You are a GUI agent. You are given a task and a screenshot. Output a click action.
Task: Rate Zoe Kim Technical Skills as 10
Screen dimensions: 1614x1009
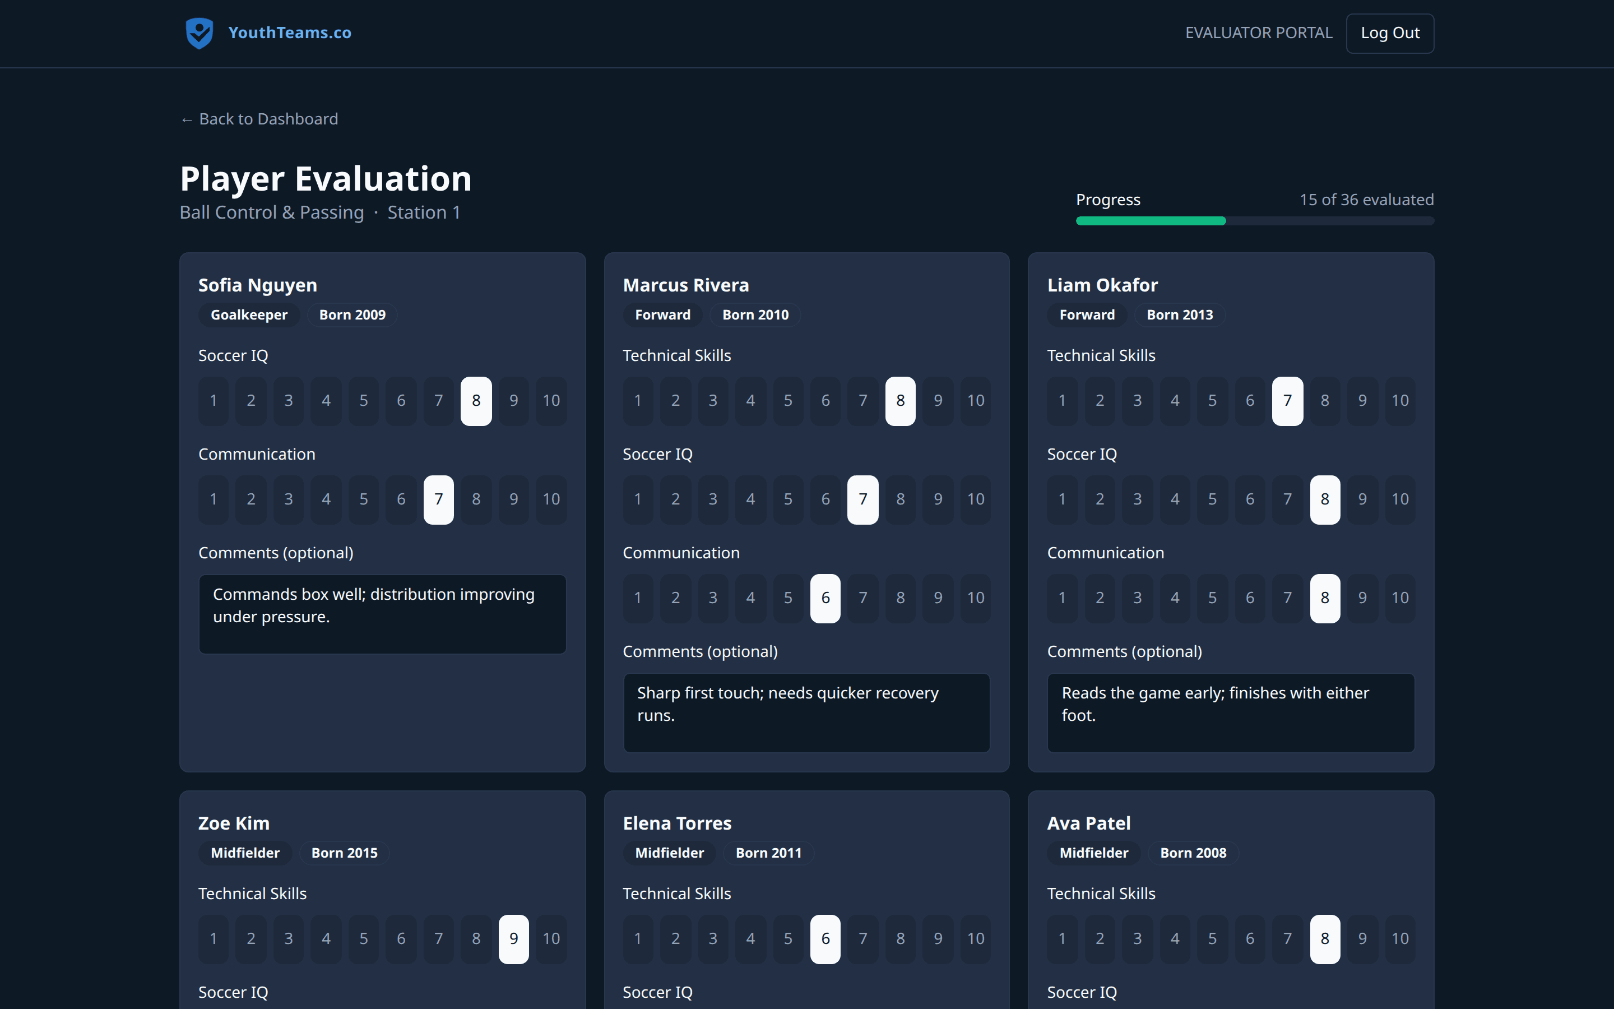(x=551, y=939)
